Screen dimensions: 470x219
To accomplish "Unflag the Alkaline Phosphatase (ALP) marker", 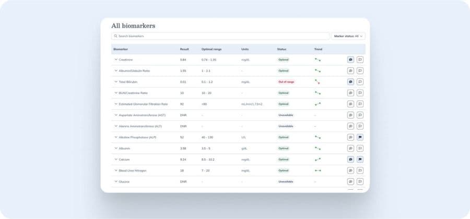I will [x=360, y=137].
